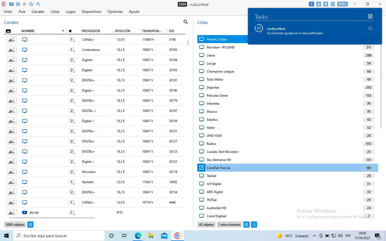Select the Champions League list

coord(220,71)
